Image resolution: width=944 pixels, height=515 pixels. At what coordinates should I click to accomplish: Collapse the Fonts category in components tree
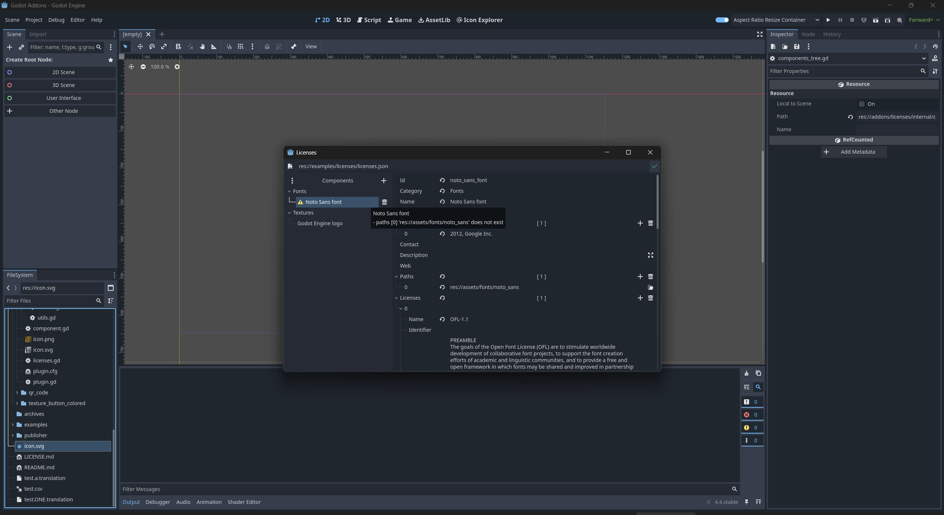(289, 191)
